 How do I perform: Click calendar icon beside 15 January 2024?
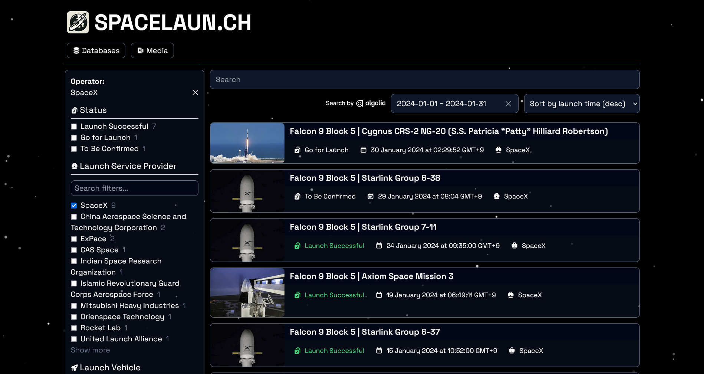tap(379, 351)
